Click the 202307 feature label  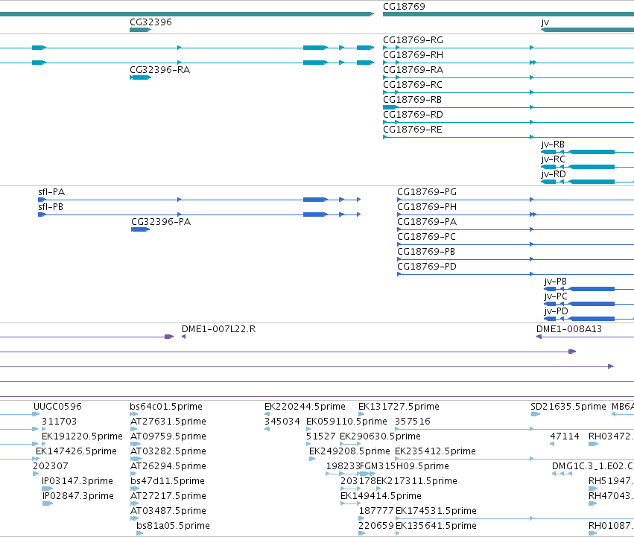pyautogui.click(x=51, y=467)
